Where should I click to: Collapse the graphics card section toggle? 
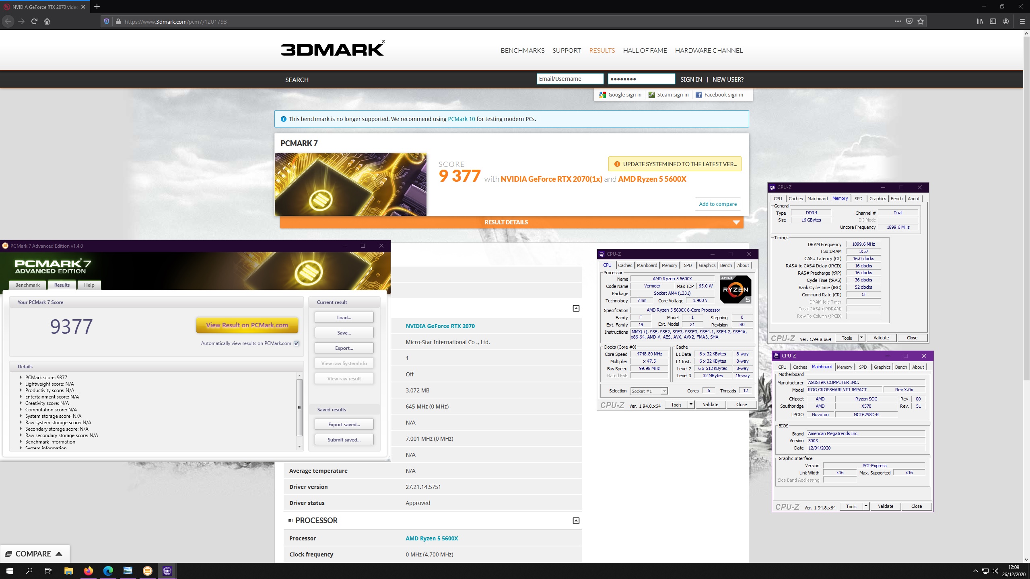pos(576,308)
